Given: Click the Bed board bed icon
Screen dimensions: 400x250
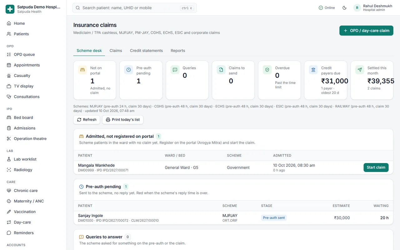Looking at the screenshot, I should [9, 118].
